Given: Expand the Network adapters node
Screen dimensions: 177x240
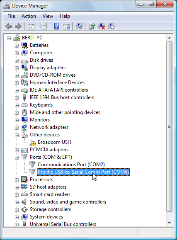Looking at the screenshot, I should pos(17,128).
